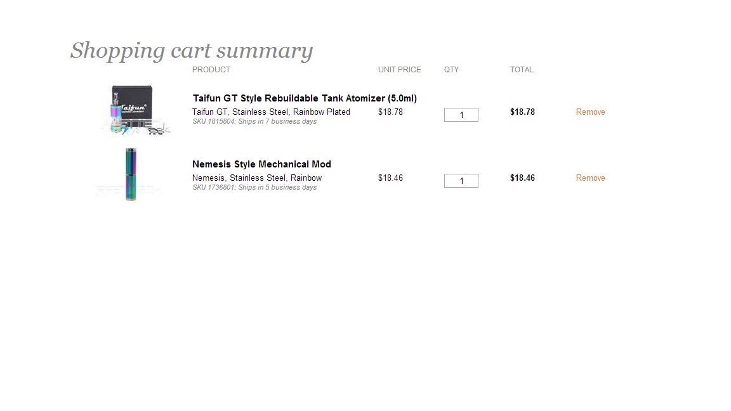Remove the Nemesis Style Mechanical Mod from cart

point(590,178)
